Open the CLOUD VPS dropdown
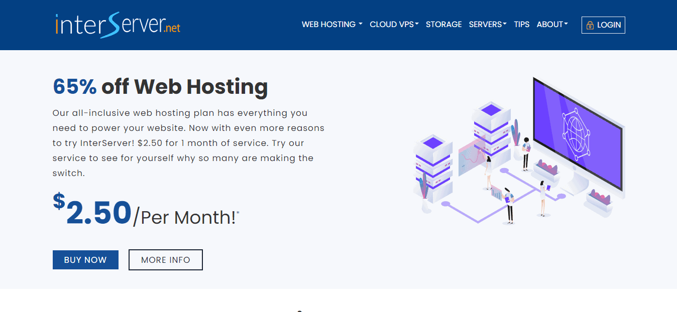Screen dimensions: 677x312 (394, 24)
